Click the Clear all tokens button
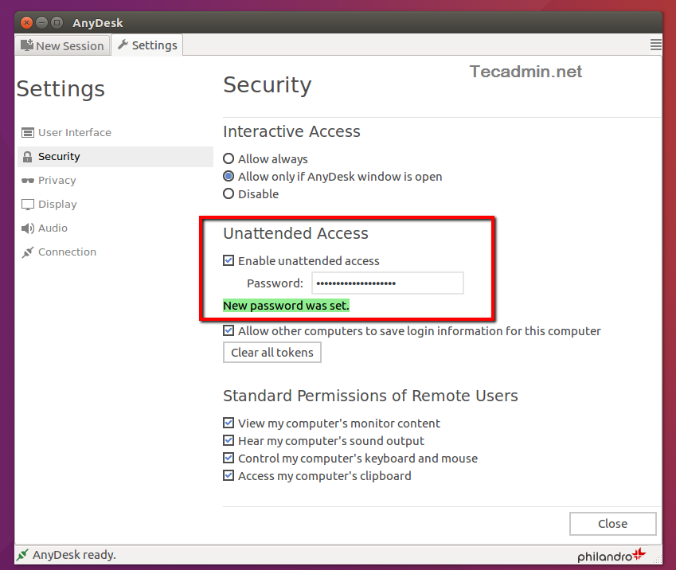676x570 pixels. tap(272, 352)
